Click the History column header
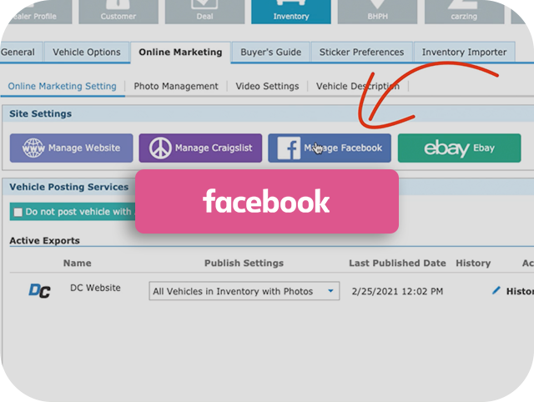Viewport: 534px width, 402px height. (473, 263)
